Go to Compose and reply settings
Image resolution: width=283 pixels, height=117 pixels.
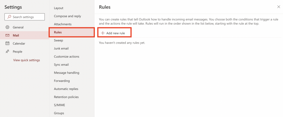pos(67,16)
